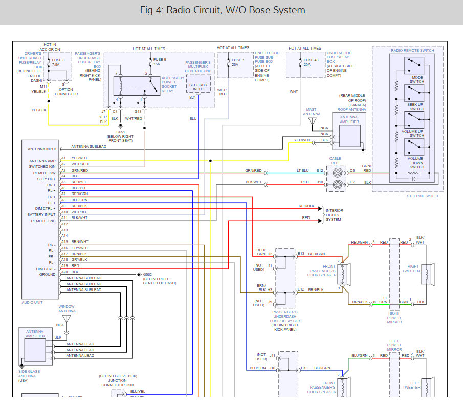Click the Fuse 1 20A fuse symbol

tap(229, 62)
